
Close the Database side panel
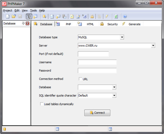[x=28, y=24]
